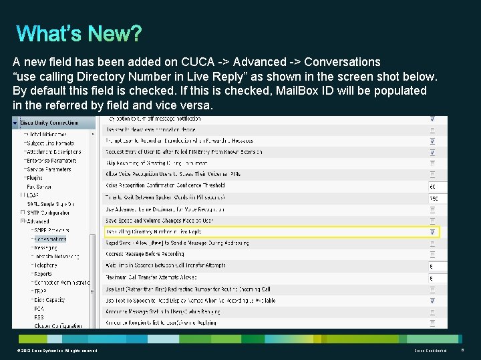Uncheck Prompt User to Record an Introduction
This screenshot has width=481, height=360.
point(432,141)
